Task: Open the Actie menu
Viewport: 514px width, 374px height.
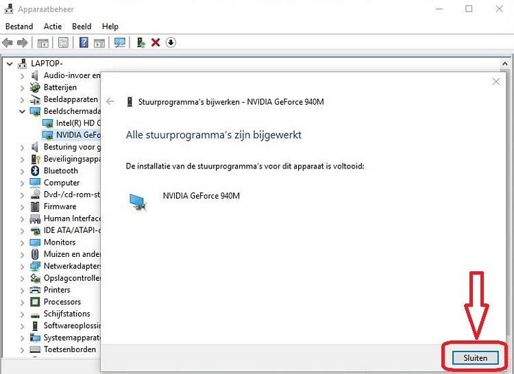Action: pos(53,27)
